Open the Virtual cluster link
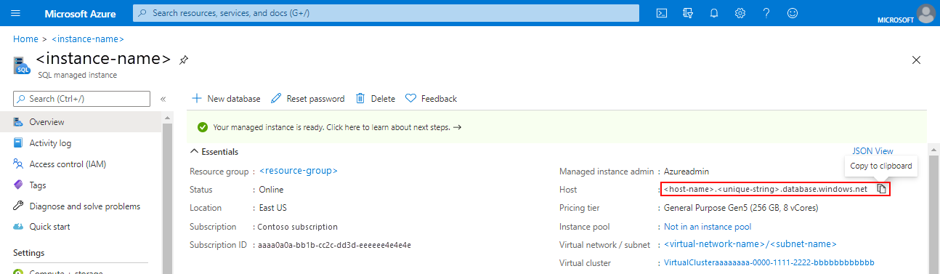Screen dimensions: 940x274 pyautogui.click(x=769, y=263)
